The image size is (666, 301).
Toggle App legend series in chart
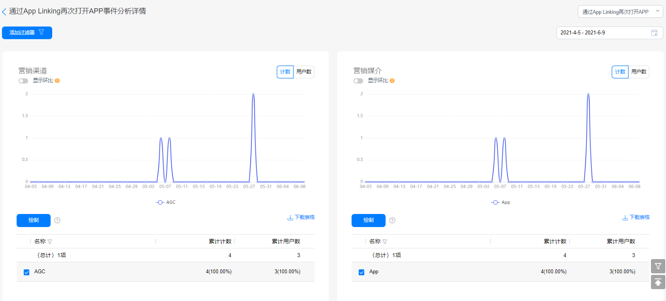click(x=501, y=202)
